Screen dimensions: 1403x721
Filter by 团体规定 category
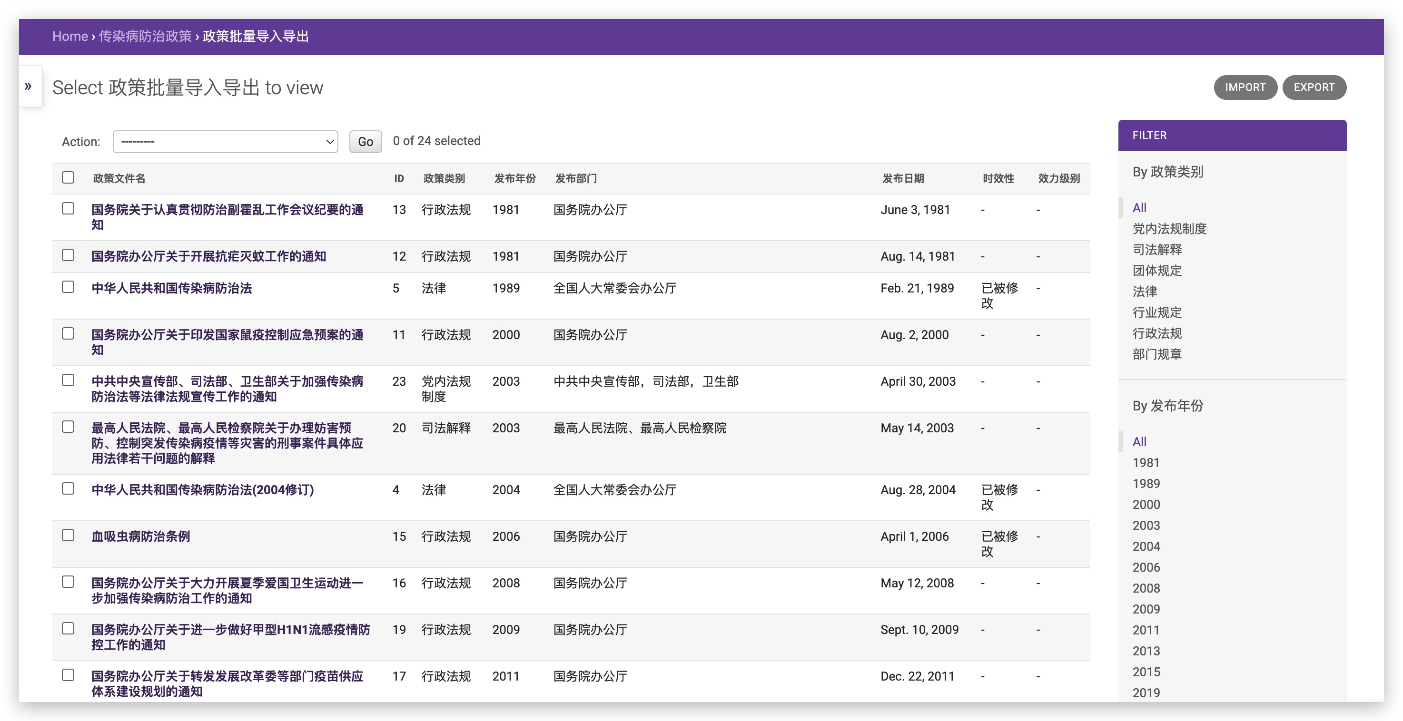[x=1157, y=271]
